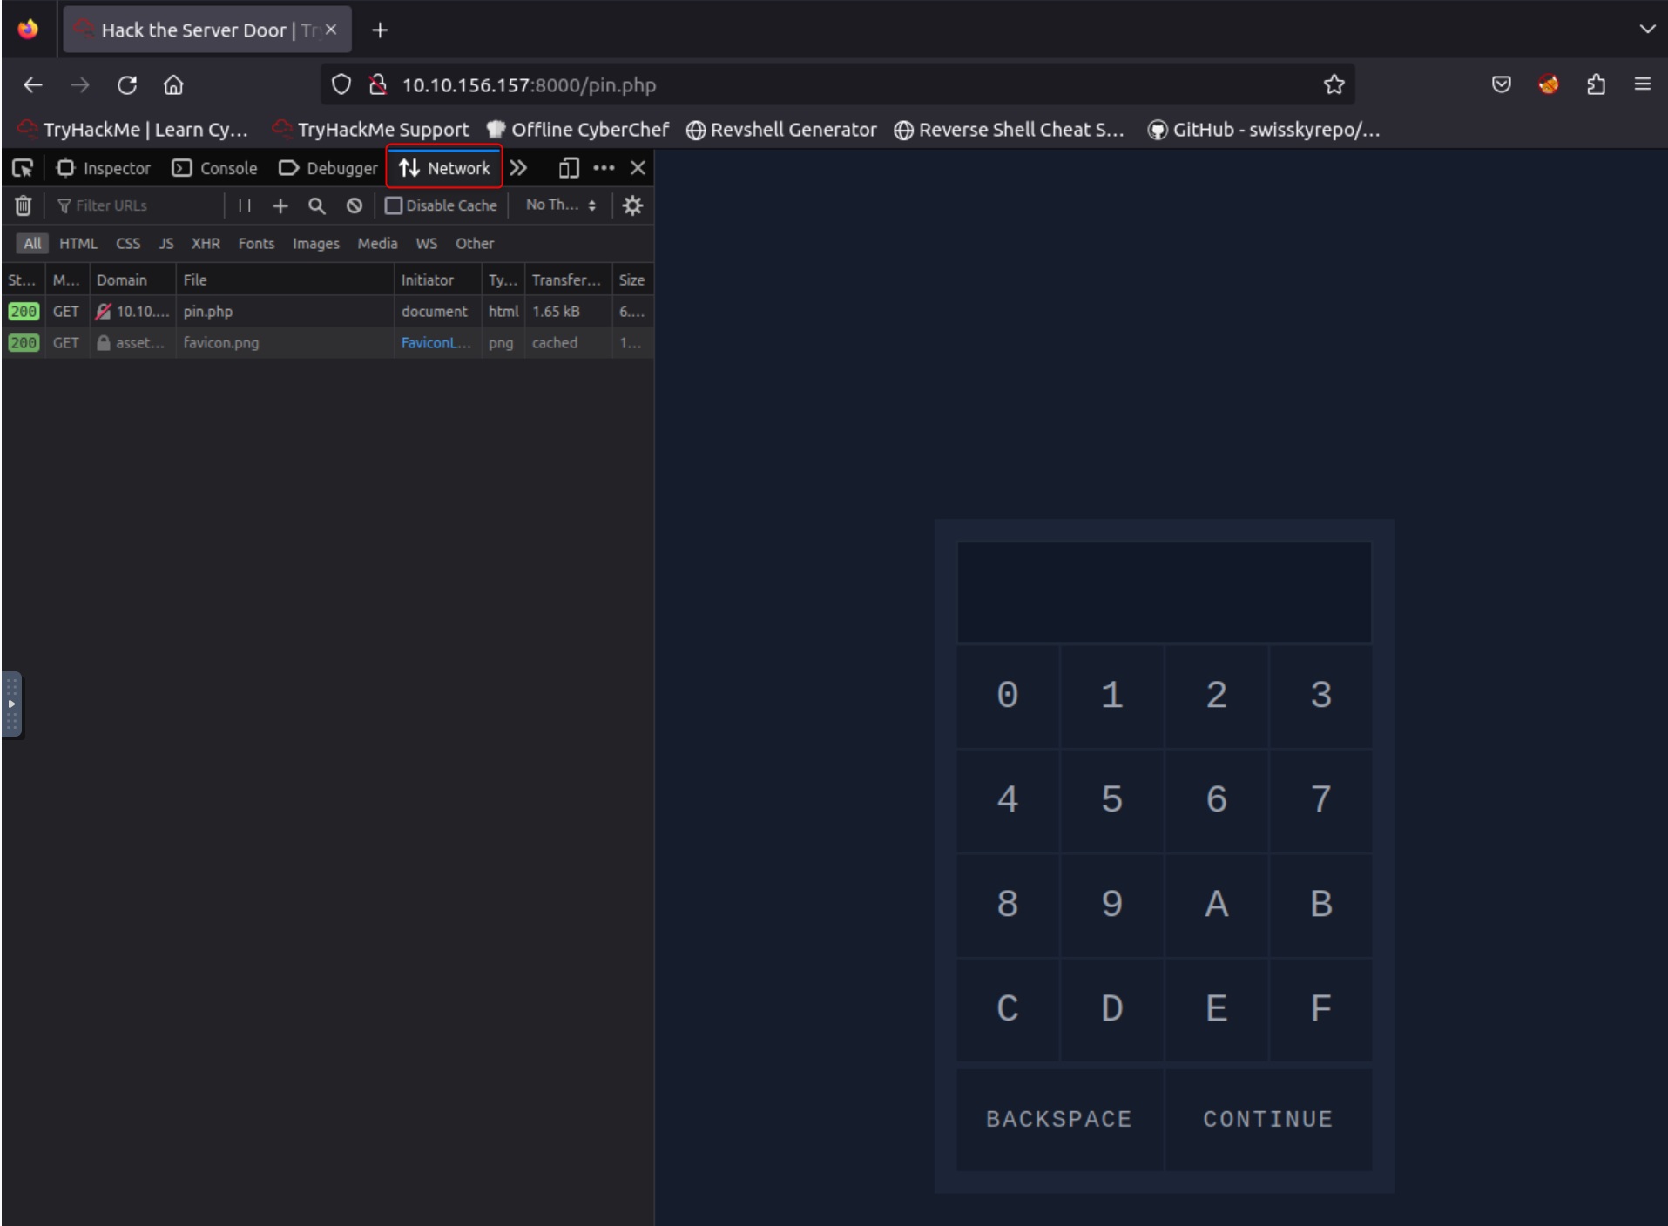Show more DevTools tabs chevron
The width and height of the screenshot is (1668, 1226).
[518, 168]
